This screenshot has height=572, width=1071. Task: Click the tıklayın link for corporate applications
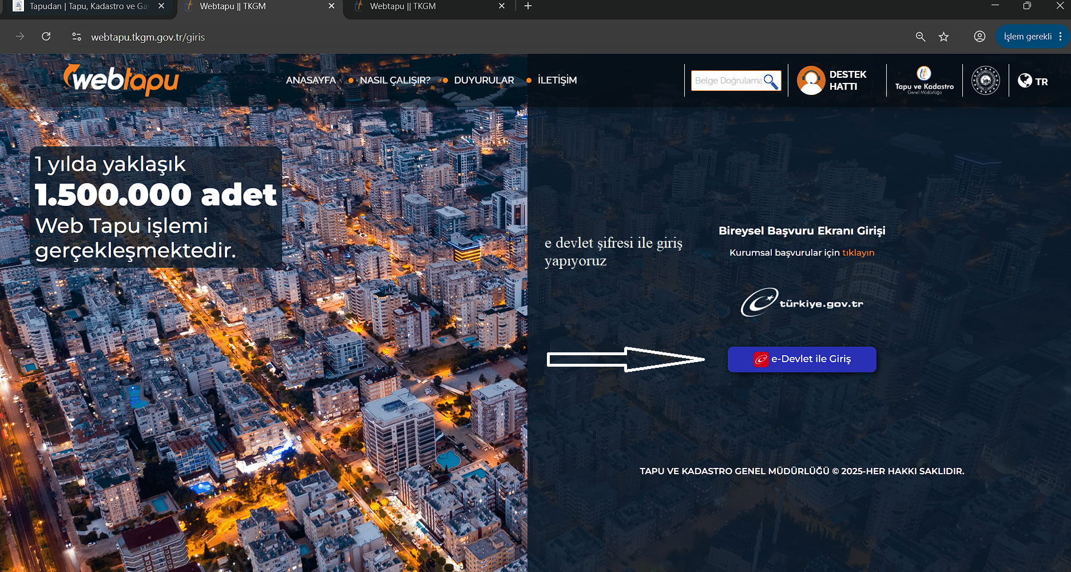(858, 253)
